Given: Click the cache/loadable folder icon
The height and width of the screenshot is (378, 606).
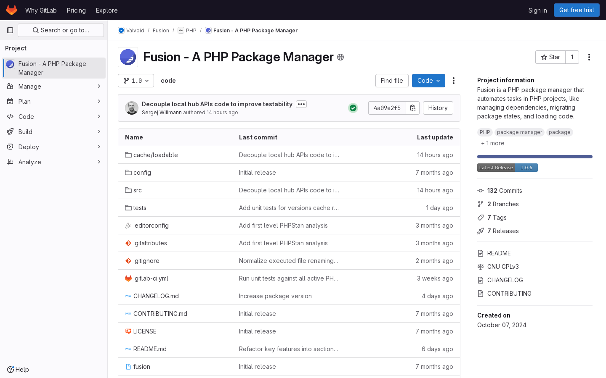Looking at the screenshot, I should 128,155.
